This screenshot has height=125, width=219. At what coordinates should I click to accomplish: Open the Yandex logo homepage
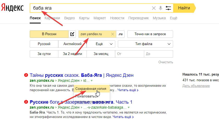pos(13,8)
